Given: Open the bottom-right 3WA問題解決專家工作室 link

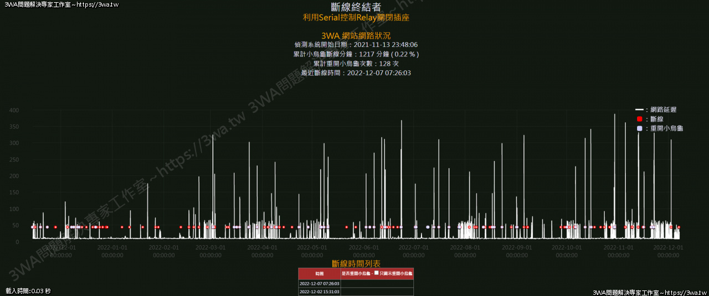Looking at the screenshot, I should tap(649, 292).
